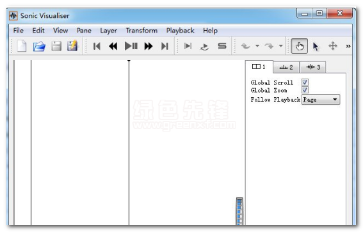Select the Edit move-arrows tool
Screen dimensions: 363x232
tap(333, 46)
